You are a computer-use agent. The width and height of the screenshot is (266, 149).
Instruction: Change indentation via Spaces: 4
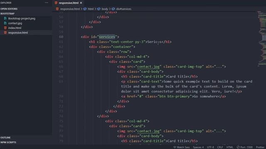pyautogui.click(x=198, y=147)
